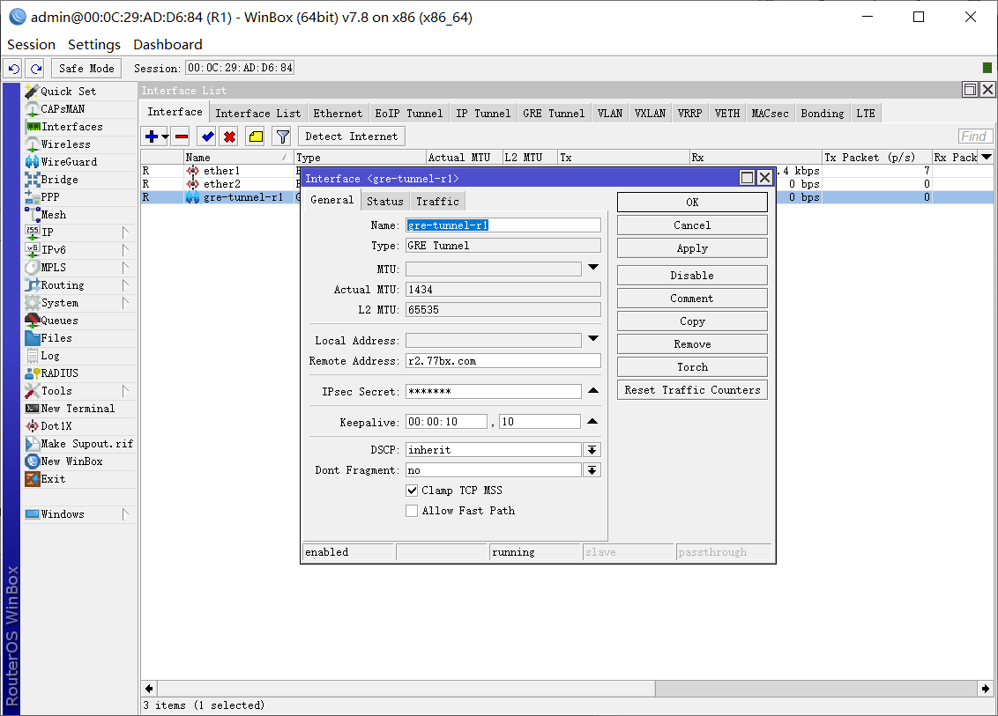This screenshot has width=998, height=716.
Task: Open WireGuard in sidebar
Action: tap(79, 162)
